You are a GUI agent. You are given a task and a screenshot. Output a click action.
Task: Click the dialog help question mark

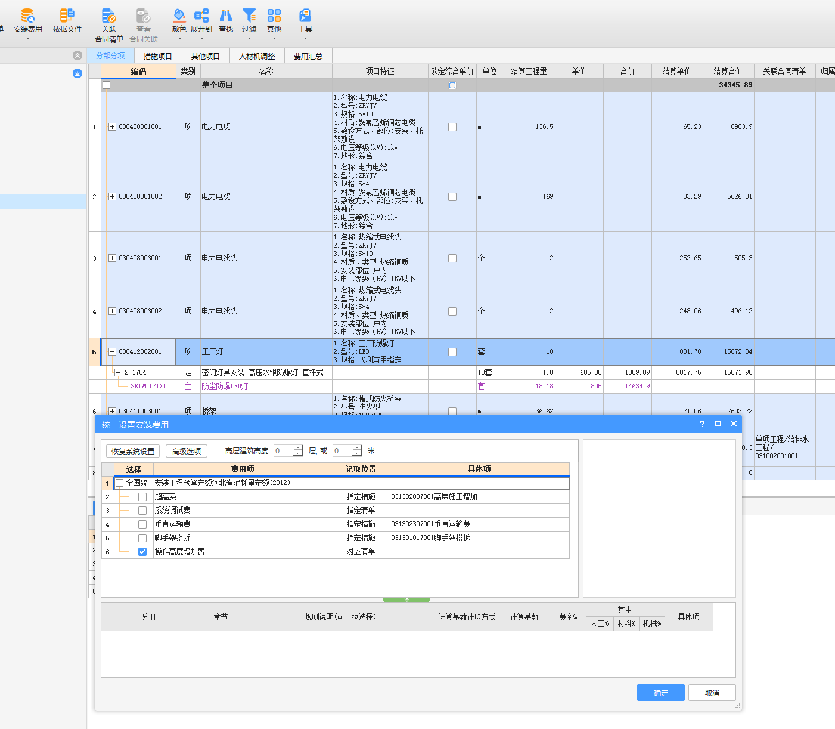pos(702,424)
